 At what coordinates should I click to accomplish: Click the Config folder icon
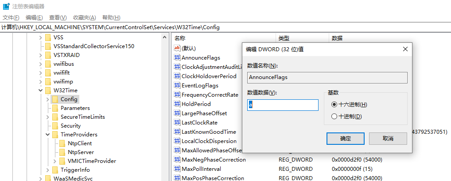[x=55, y=99]
